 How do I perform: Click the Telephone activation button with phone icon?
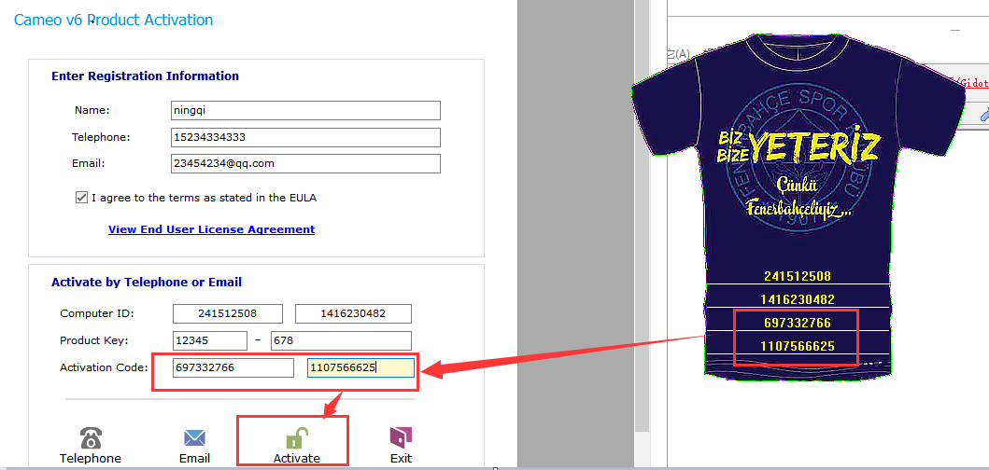click(x=91, y=445)
